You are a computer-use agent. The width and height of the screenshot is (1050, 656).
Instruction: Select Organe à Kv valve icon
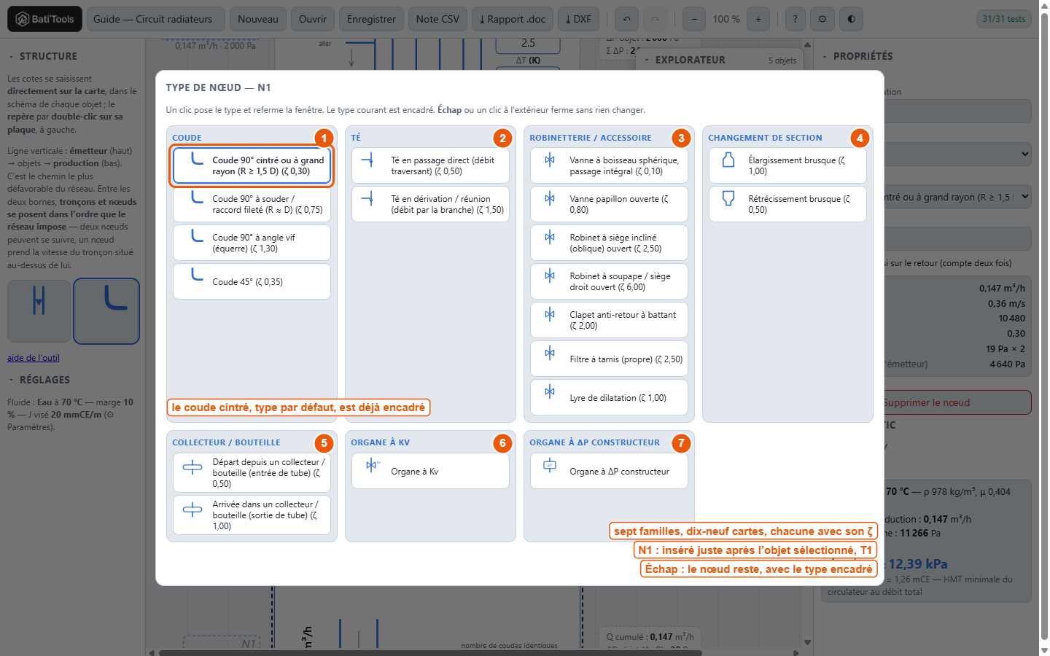click(x=372, y=465)
